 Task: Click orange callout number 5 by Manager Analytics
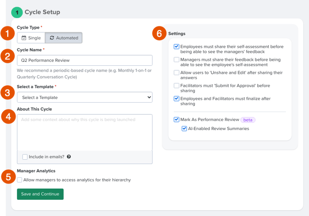(8, 177)
